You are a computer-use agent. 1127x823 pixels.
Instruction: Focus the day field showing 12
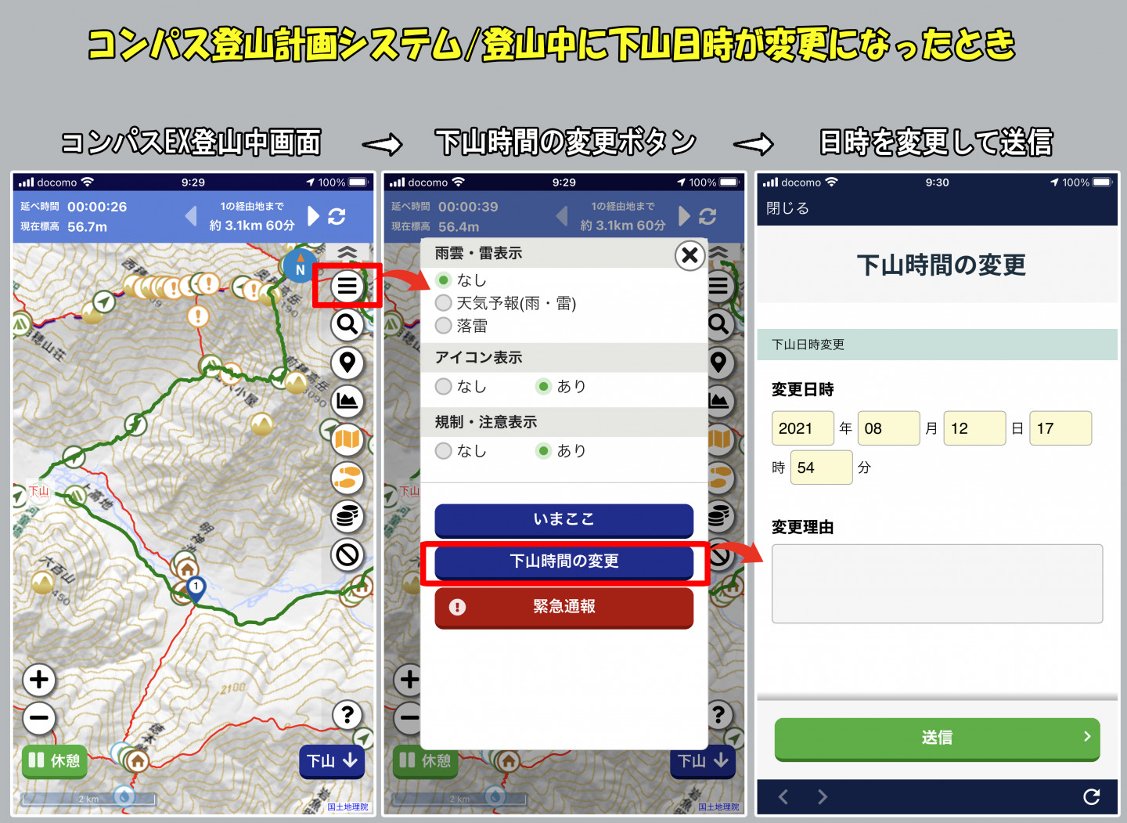tap(974, 428)
